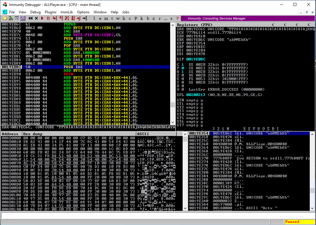
Task: Click the disassembly pane scroll up arrow
Action: 173,25
